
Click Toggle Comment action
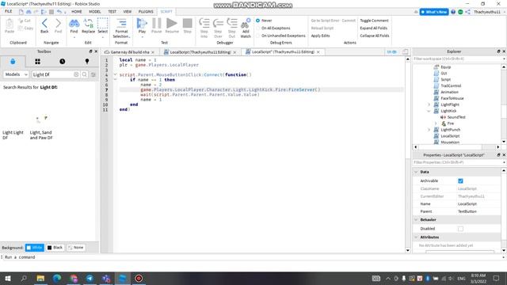(374, 21)
